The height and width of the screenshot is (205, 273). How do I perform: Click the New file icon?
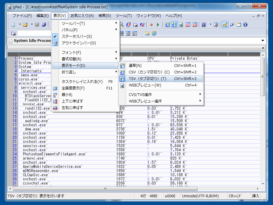(x=13, y=25)
